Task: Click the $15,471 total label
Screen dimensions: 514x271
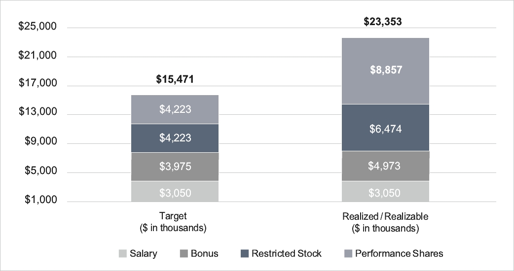Action: pyautogui.click(x=175, y=79)
